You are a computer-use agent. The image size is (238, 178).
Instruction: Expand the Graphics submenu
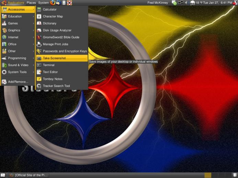pos(18,30)
